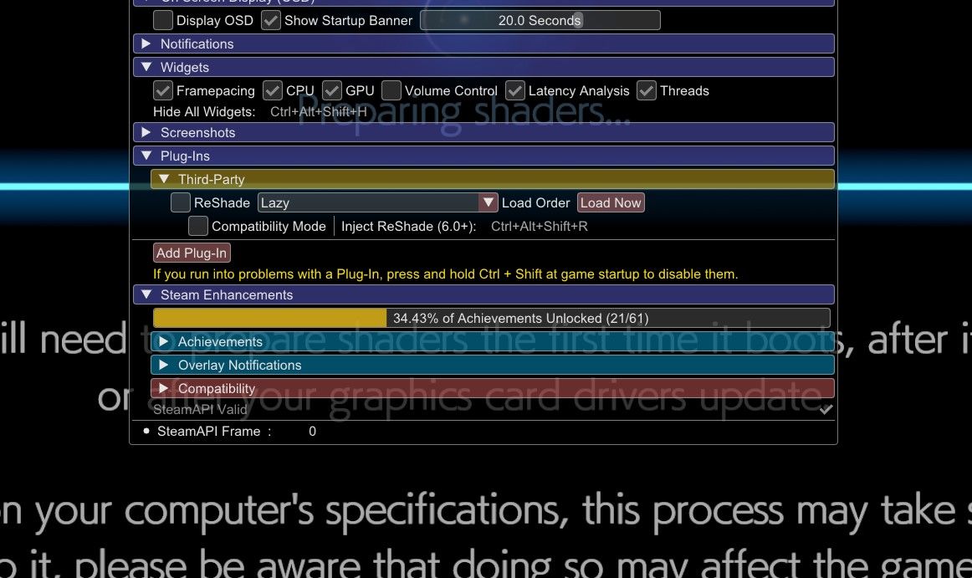Open the Lazy load order dropdown

point(377,202)
